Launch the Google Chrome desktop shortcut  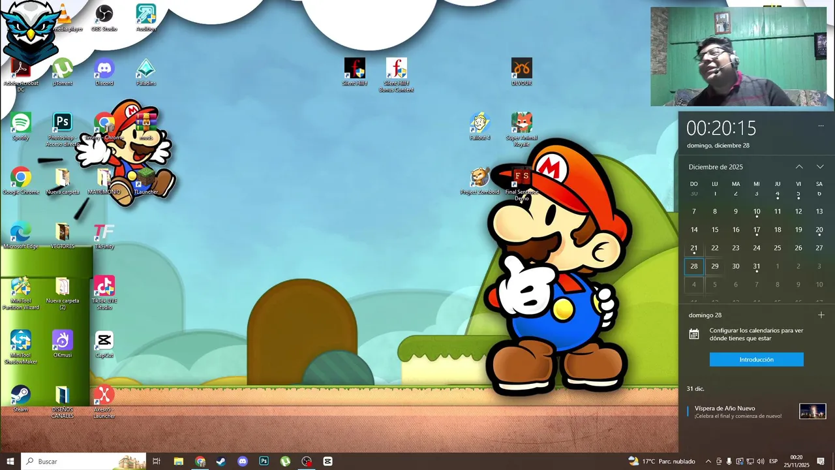click(x=21, y=181)
